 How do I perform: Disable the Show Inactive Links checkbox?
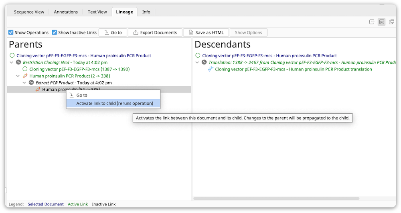point(54,32)
